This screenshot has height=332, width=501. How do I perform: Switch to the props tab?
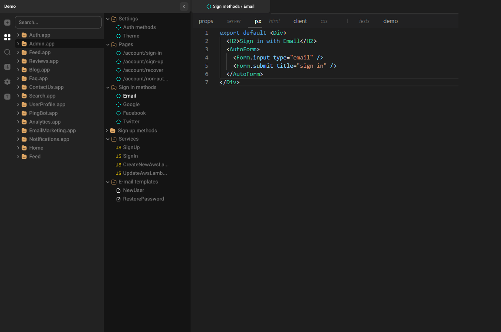(x=206, y=21)
